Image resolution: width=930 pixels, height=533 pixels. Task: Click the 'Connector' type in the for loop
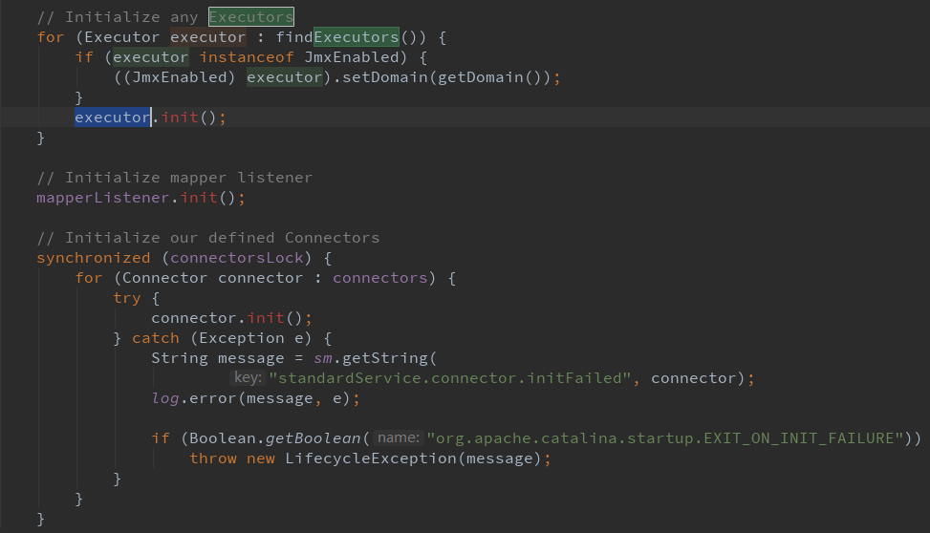click(165, 277)
